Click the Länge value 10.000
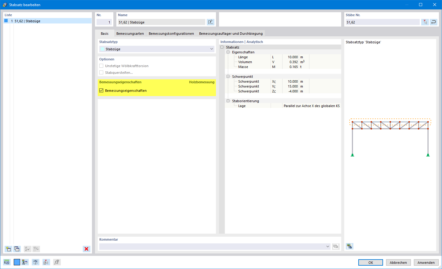 tap(293, 57)
